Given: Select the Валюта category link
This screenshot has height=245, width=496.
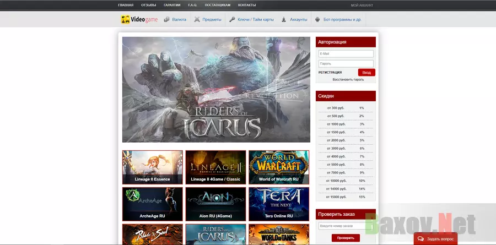Looking at the screenshot, I should 179,20.
